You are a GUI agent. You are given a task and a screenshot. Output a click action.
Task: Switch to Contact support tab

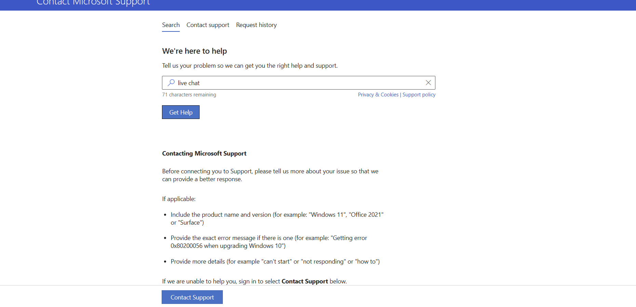208,25
